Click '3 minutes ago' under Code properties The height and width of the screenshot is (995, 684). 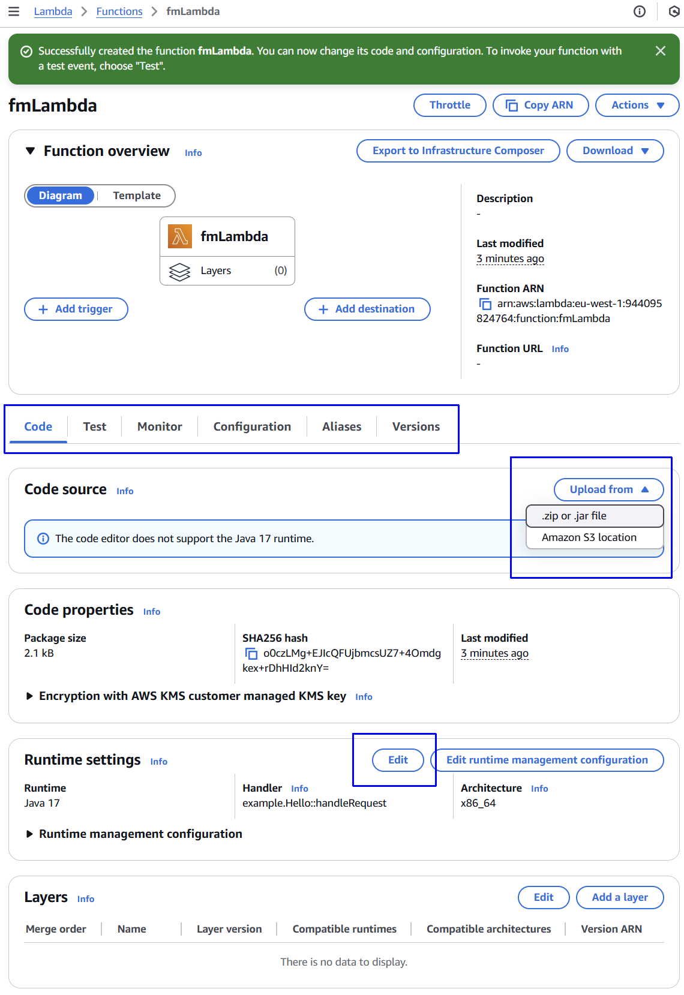point(494,653)
